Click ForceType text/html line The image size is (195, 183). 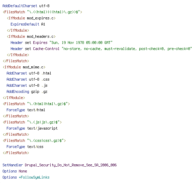[x=26, y=110]
